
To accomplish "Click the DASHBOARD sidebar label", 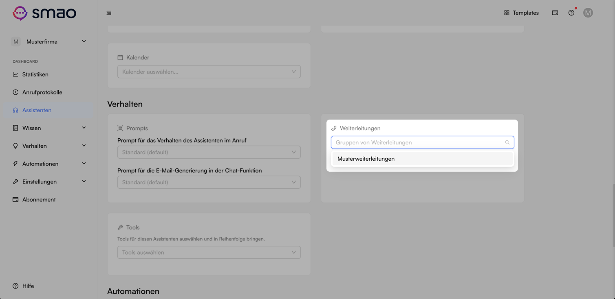I will pos(25,61).
